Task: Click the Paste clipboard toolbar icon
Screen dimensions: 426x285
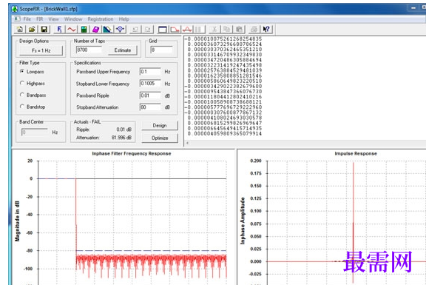Action: 239,29
